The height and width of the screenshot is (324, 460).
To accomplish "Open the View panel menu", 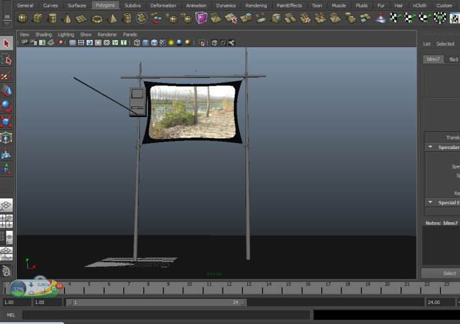I will coord(25,35).
